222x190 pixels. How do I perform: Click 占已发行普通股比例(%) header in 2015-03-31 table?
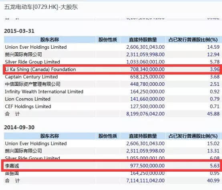pos(193,40)
